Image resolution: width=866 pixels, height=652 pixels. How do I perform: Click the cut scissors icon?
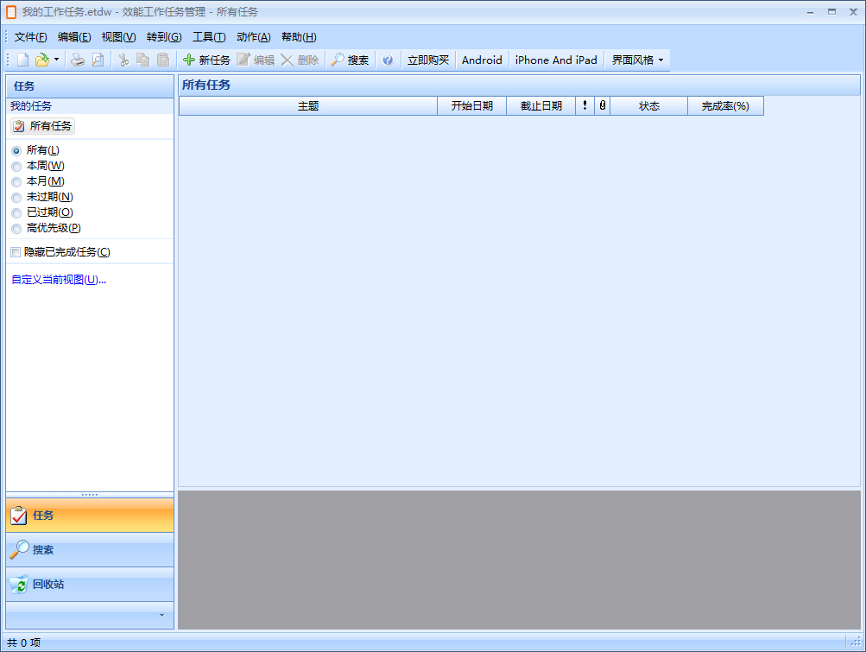coord(123,60)
